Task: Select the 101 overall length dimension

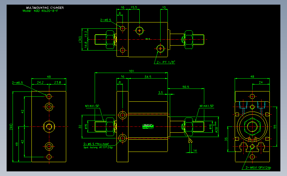Action: 131,71
